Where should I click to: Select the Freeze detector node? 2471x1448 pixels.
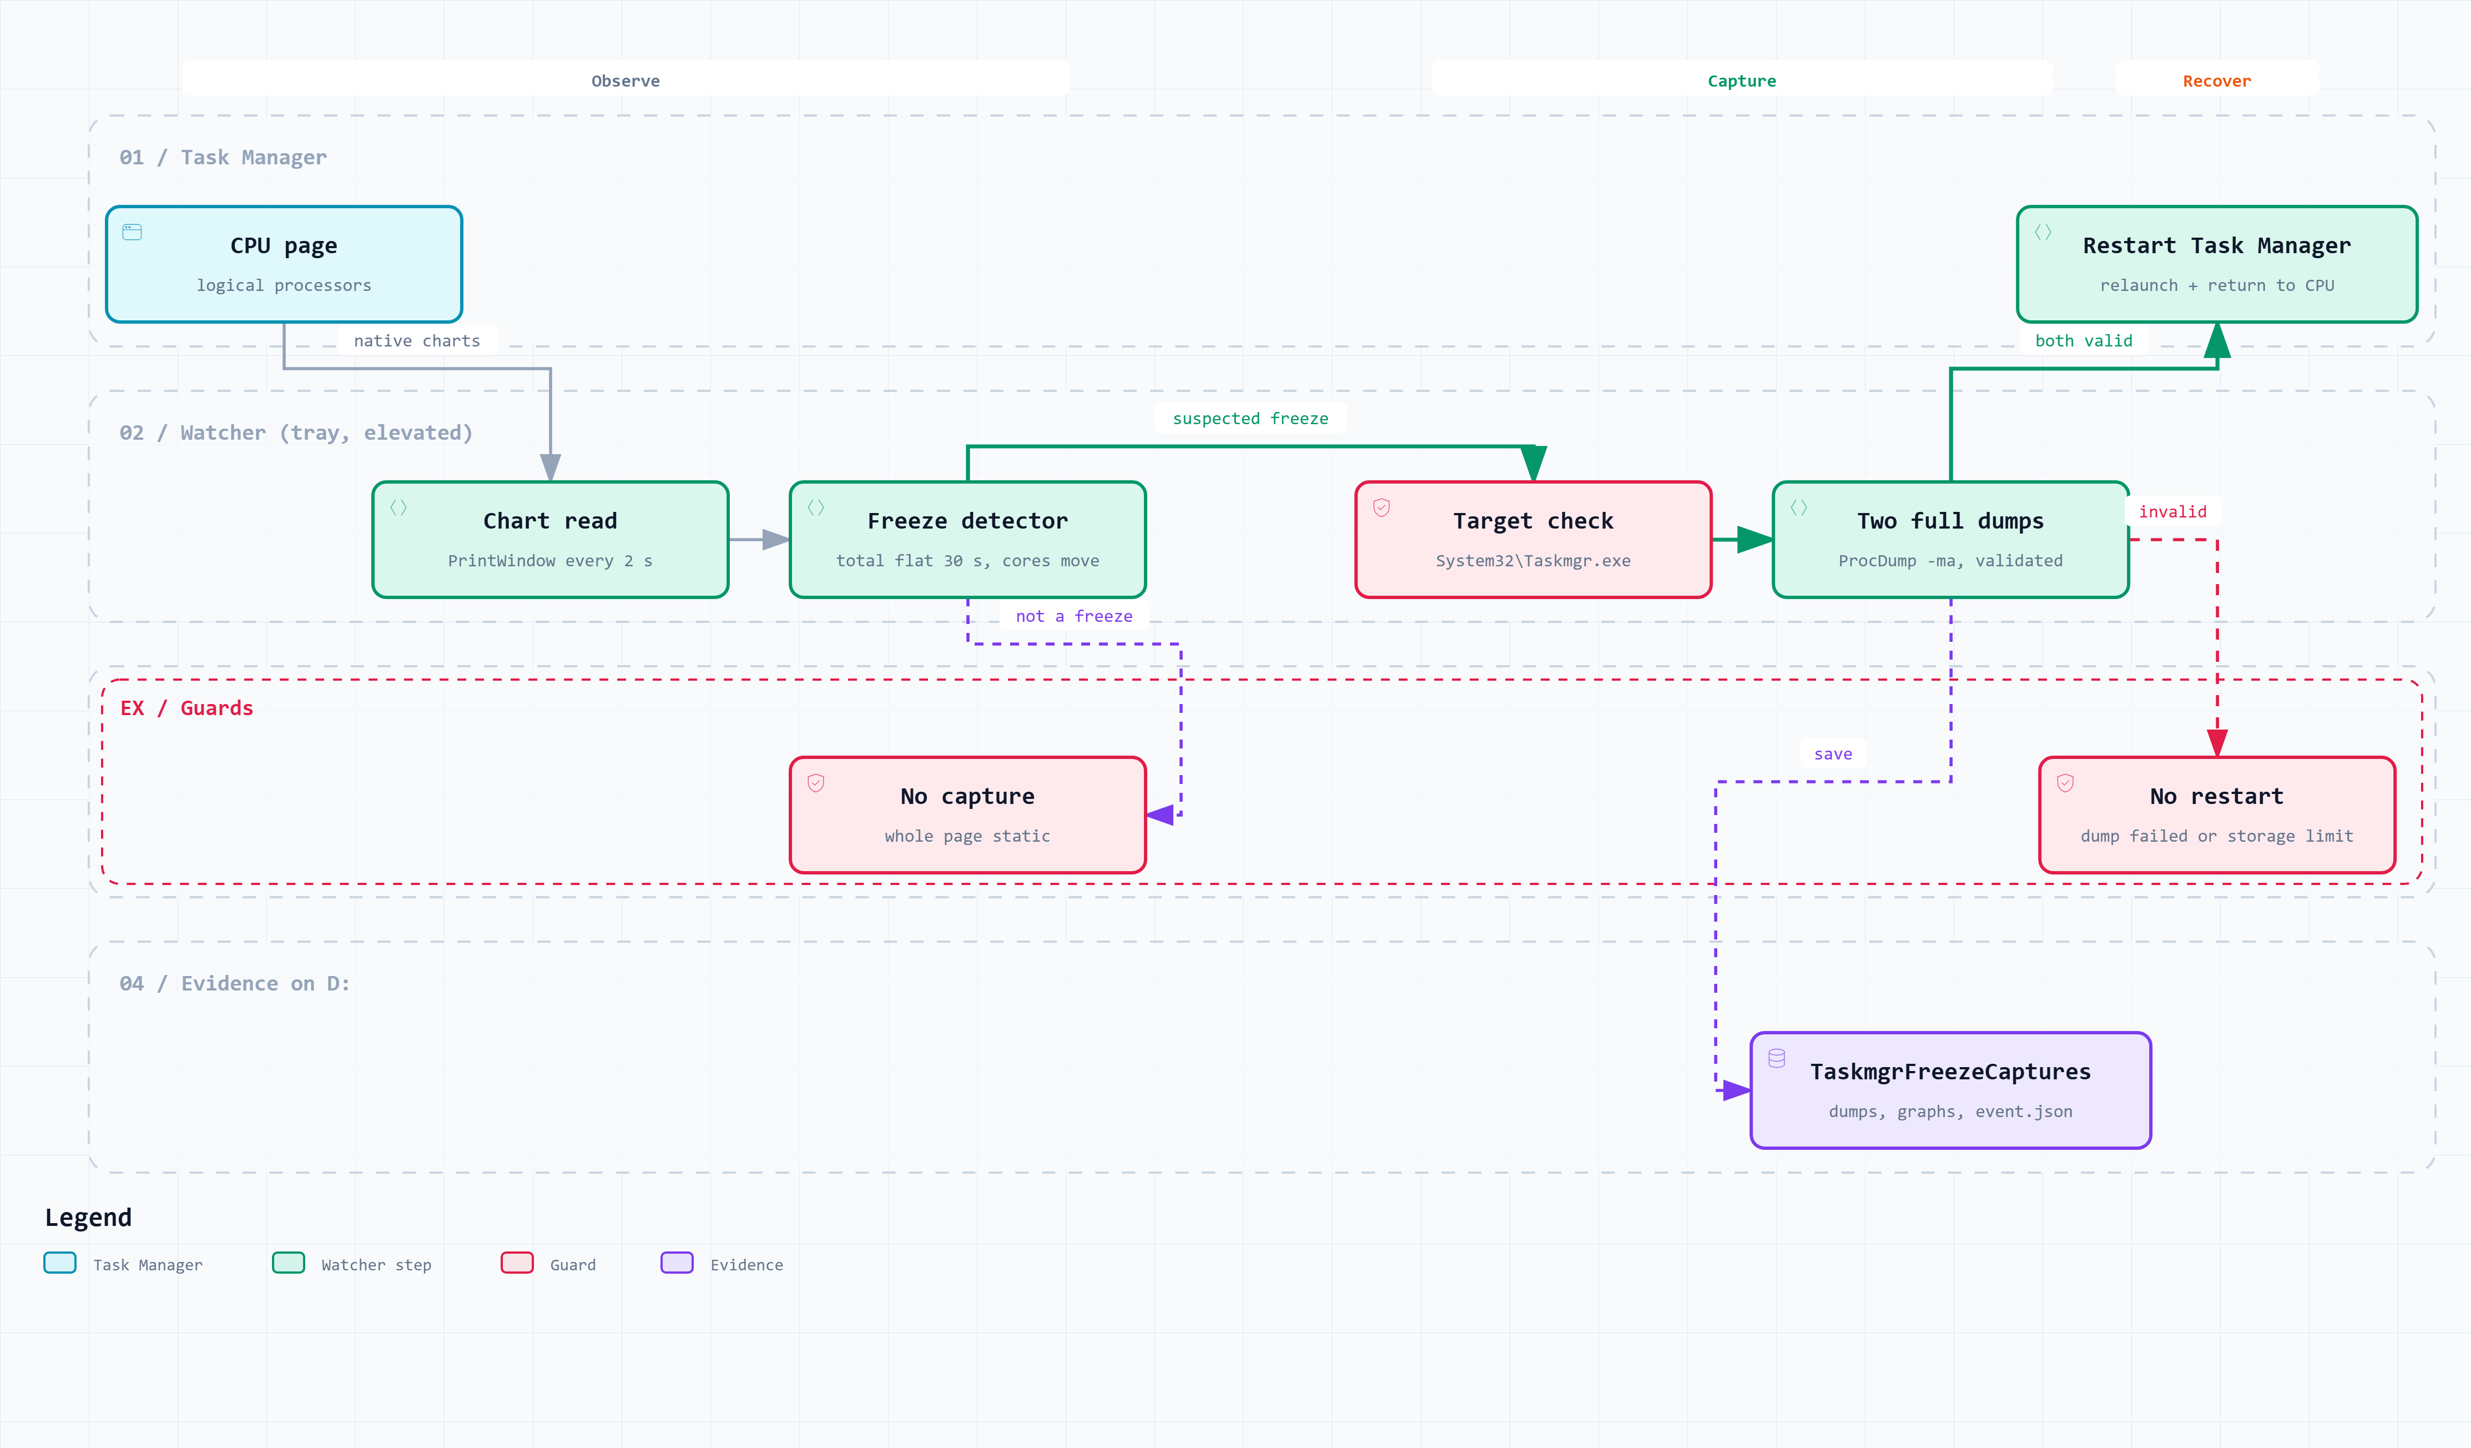968,540
